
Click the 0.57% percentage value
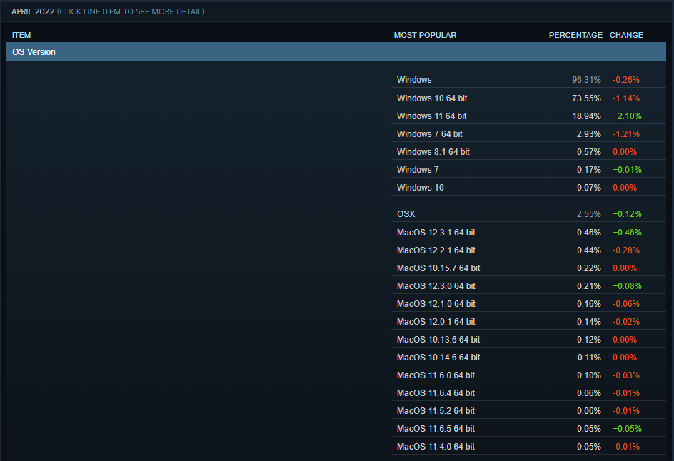pyautogui.click(x=589, y=152)
